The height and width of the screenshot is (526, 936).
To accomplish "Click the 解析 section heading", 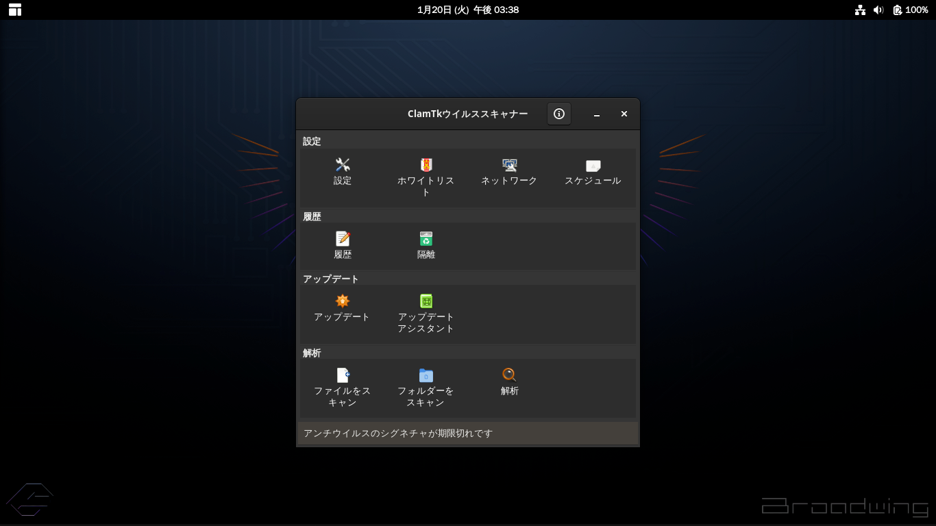I will [x=312, y=353].
